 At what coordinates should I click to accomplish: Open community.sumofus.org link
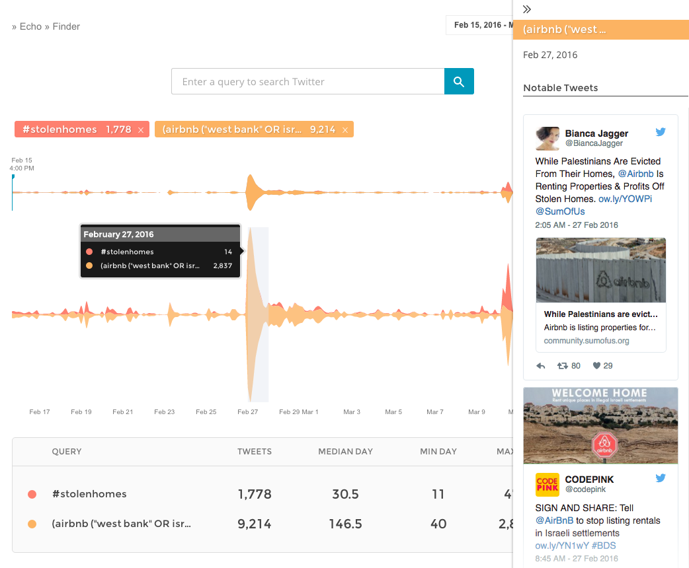(x=587, y=341)
